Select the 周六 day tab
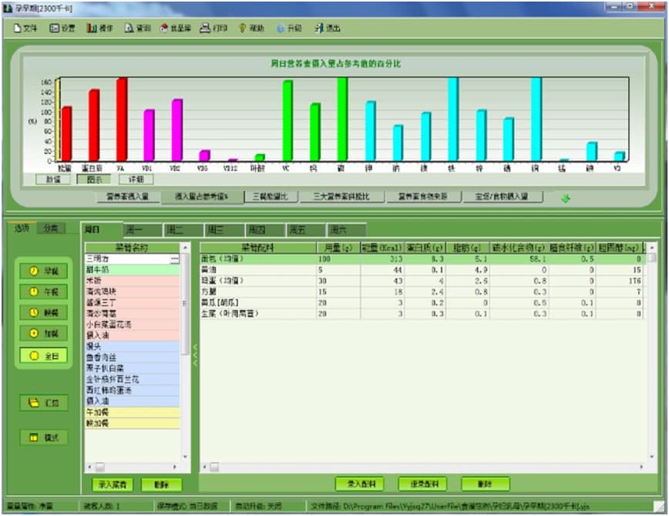This screenshot has width=669, height=516. pos(347,230)
